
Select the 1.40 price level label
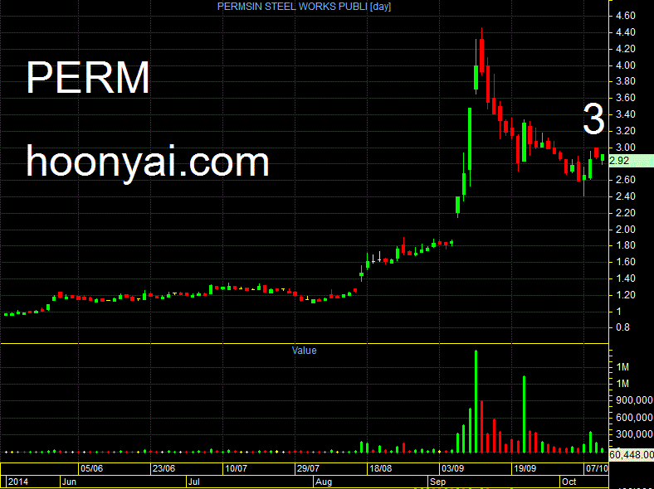click(625, 278)
